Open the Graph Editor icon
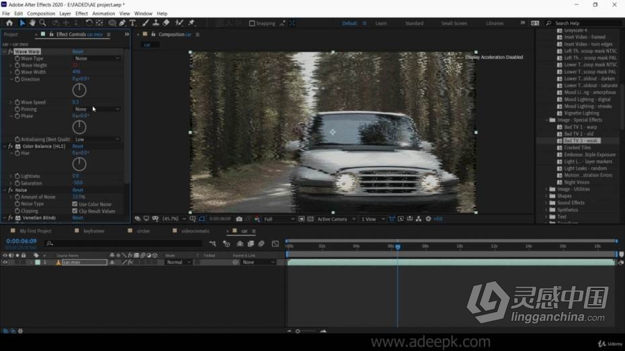The width and height of the screenshot is (625, 351). coord(276,244)
